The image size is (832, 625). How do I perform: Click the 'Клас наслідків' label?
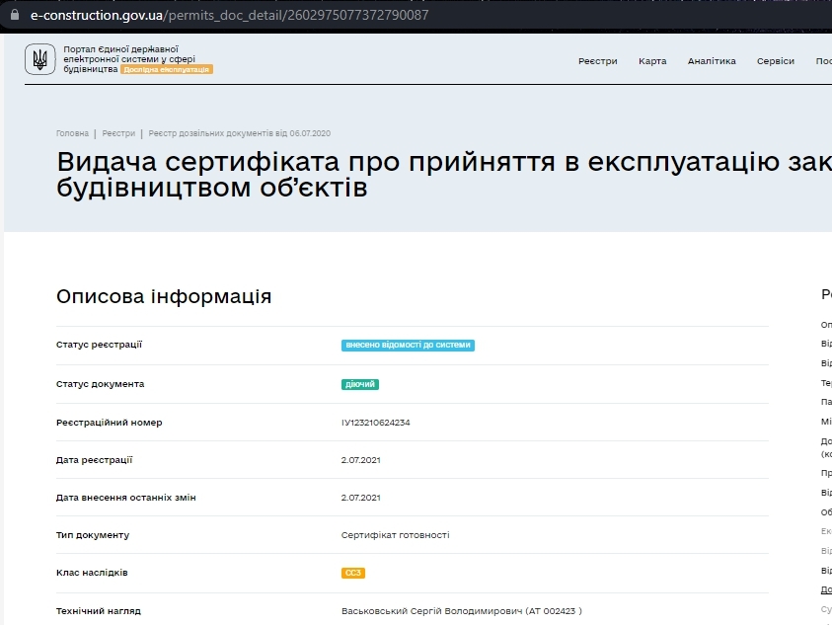coord(92,573)
